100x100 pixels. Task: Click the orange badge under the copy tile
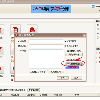click(x=12, y=41)
